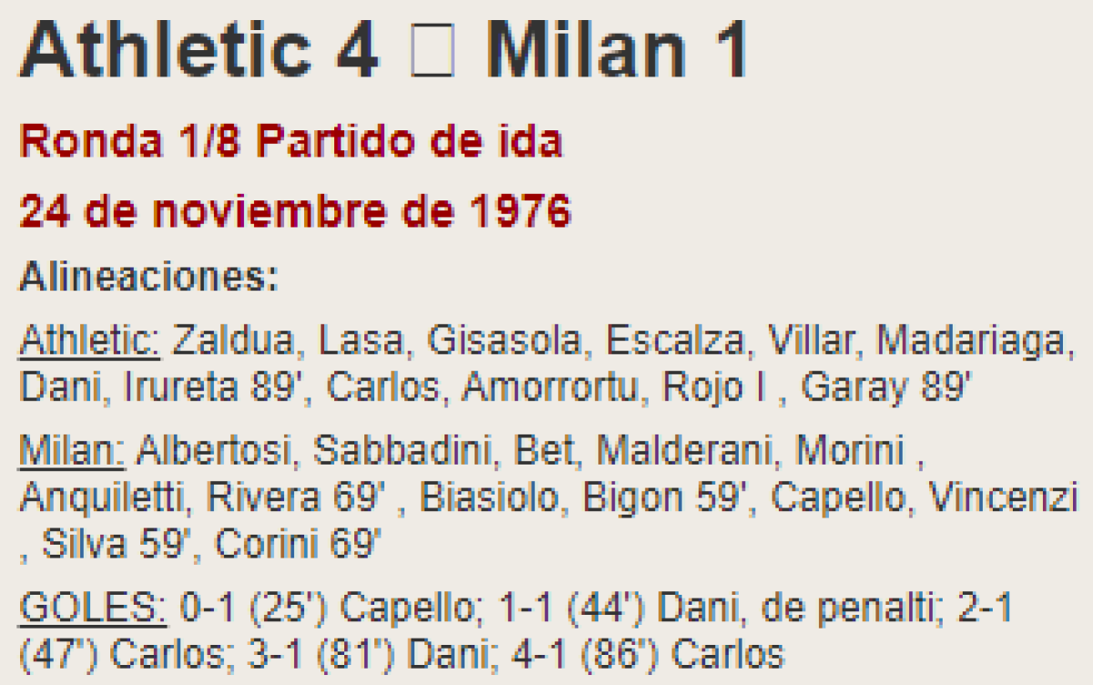Select the date "24 de noviembre de 1976"
Screen dimensions: 1093x685
[295, 211]
